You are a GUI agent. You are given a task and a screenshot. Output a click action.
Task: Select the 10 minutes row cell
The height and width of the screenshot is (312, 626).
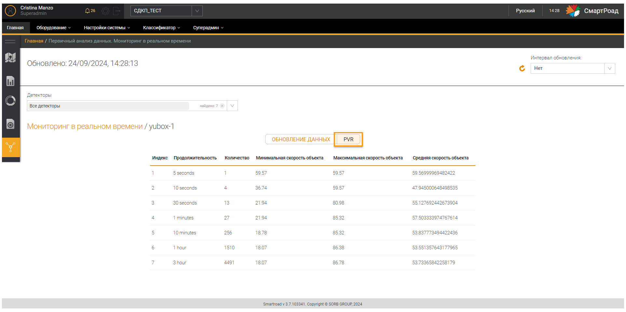click(184, 233)
